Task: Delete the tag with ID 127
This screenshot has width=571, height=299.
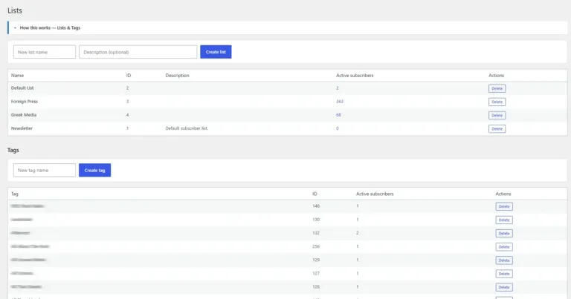Action: (504, 274)
